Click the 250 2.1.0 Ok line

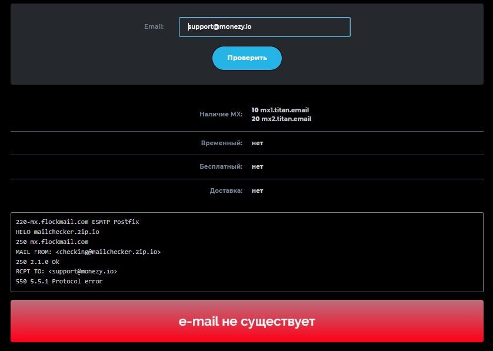click(x=38, y=262)
